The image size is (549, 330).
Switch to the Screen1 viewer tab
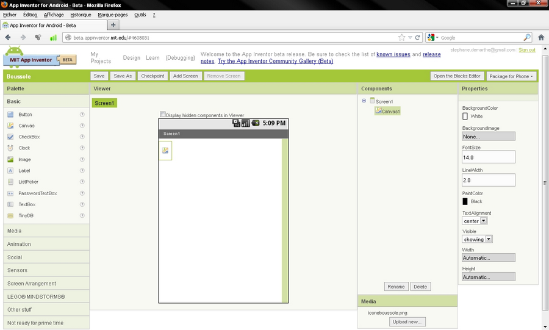pyautogui.click(x=104, y=103)
